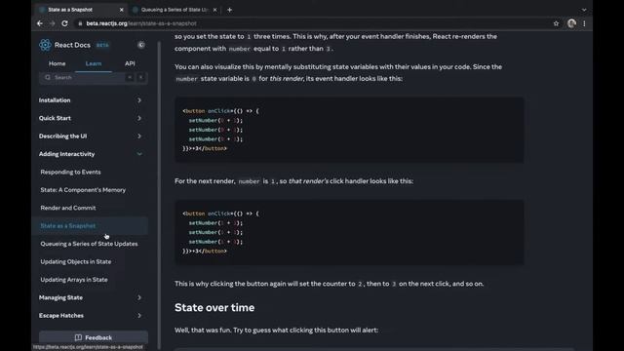Viewport: 624px width, 351px height.
Task: Open Queueing a Series of State Updates
Action: point(89,244)
